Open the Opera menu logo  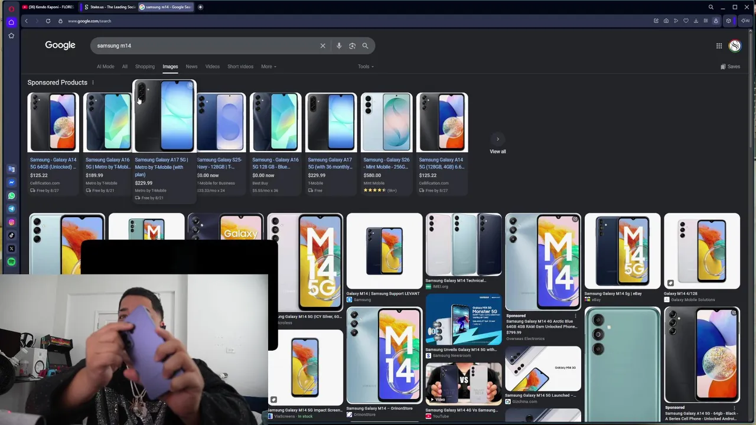tap(11, 8)
